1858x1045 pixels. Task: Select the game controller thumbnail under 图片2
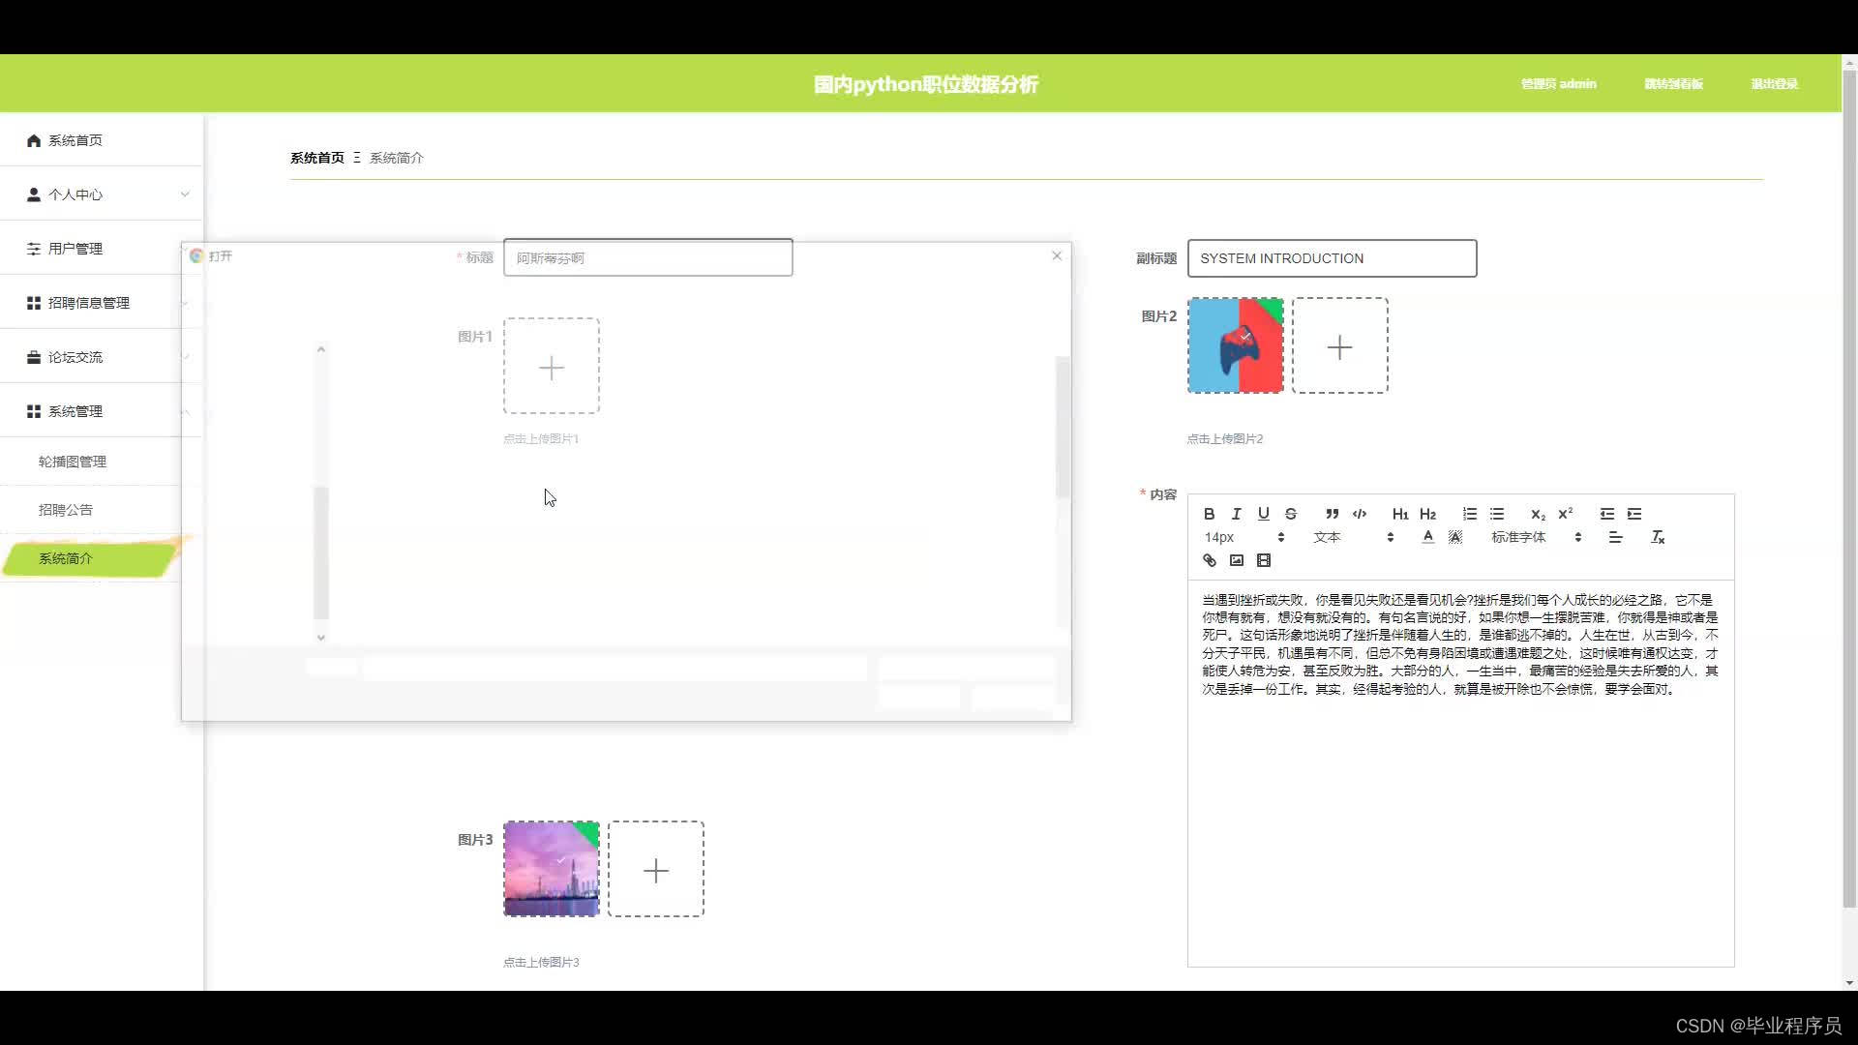pos(1236,345)
